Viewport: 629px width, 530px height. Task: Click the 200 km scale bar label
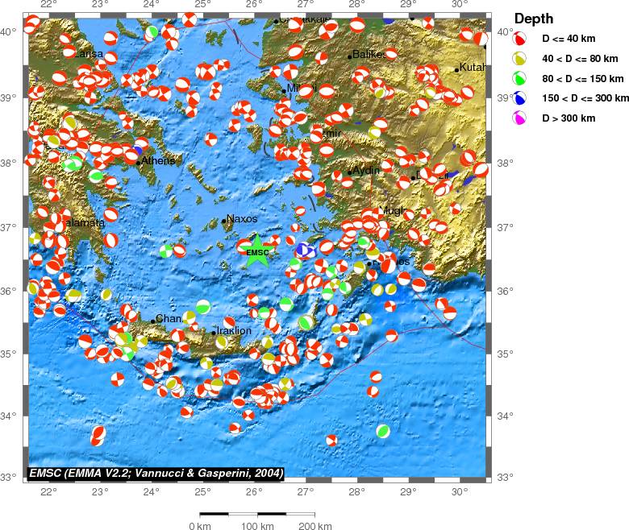click(x=314, y=526)
